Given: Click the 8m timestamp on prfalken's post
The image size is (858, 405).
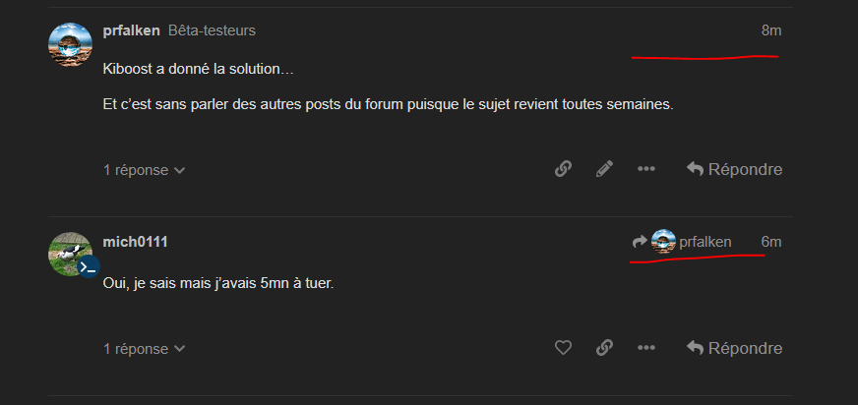Looking at the screenshot, I should tap(771, 30).
